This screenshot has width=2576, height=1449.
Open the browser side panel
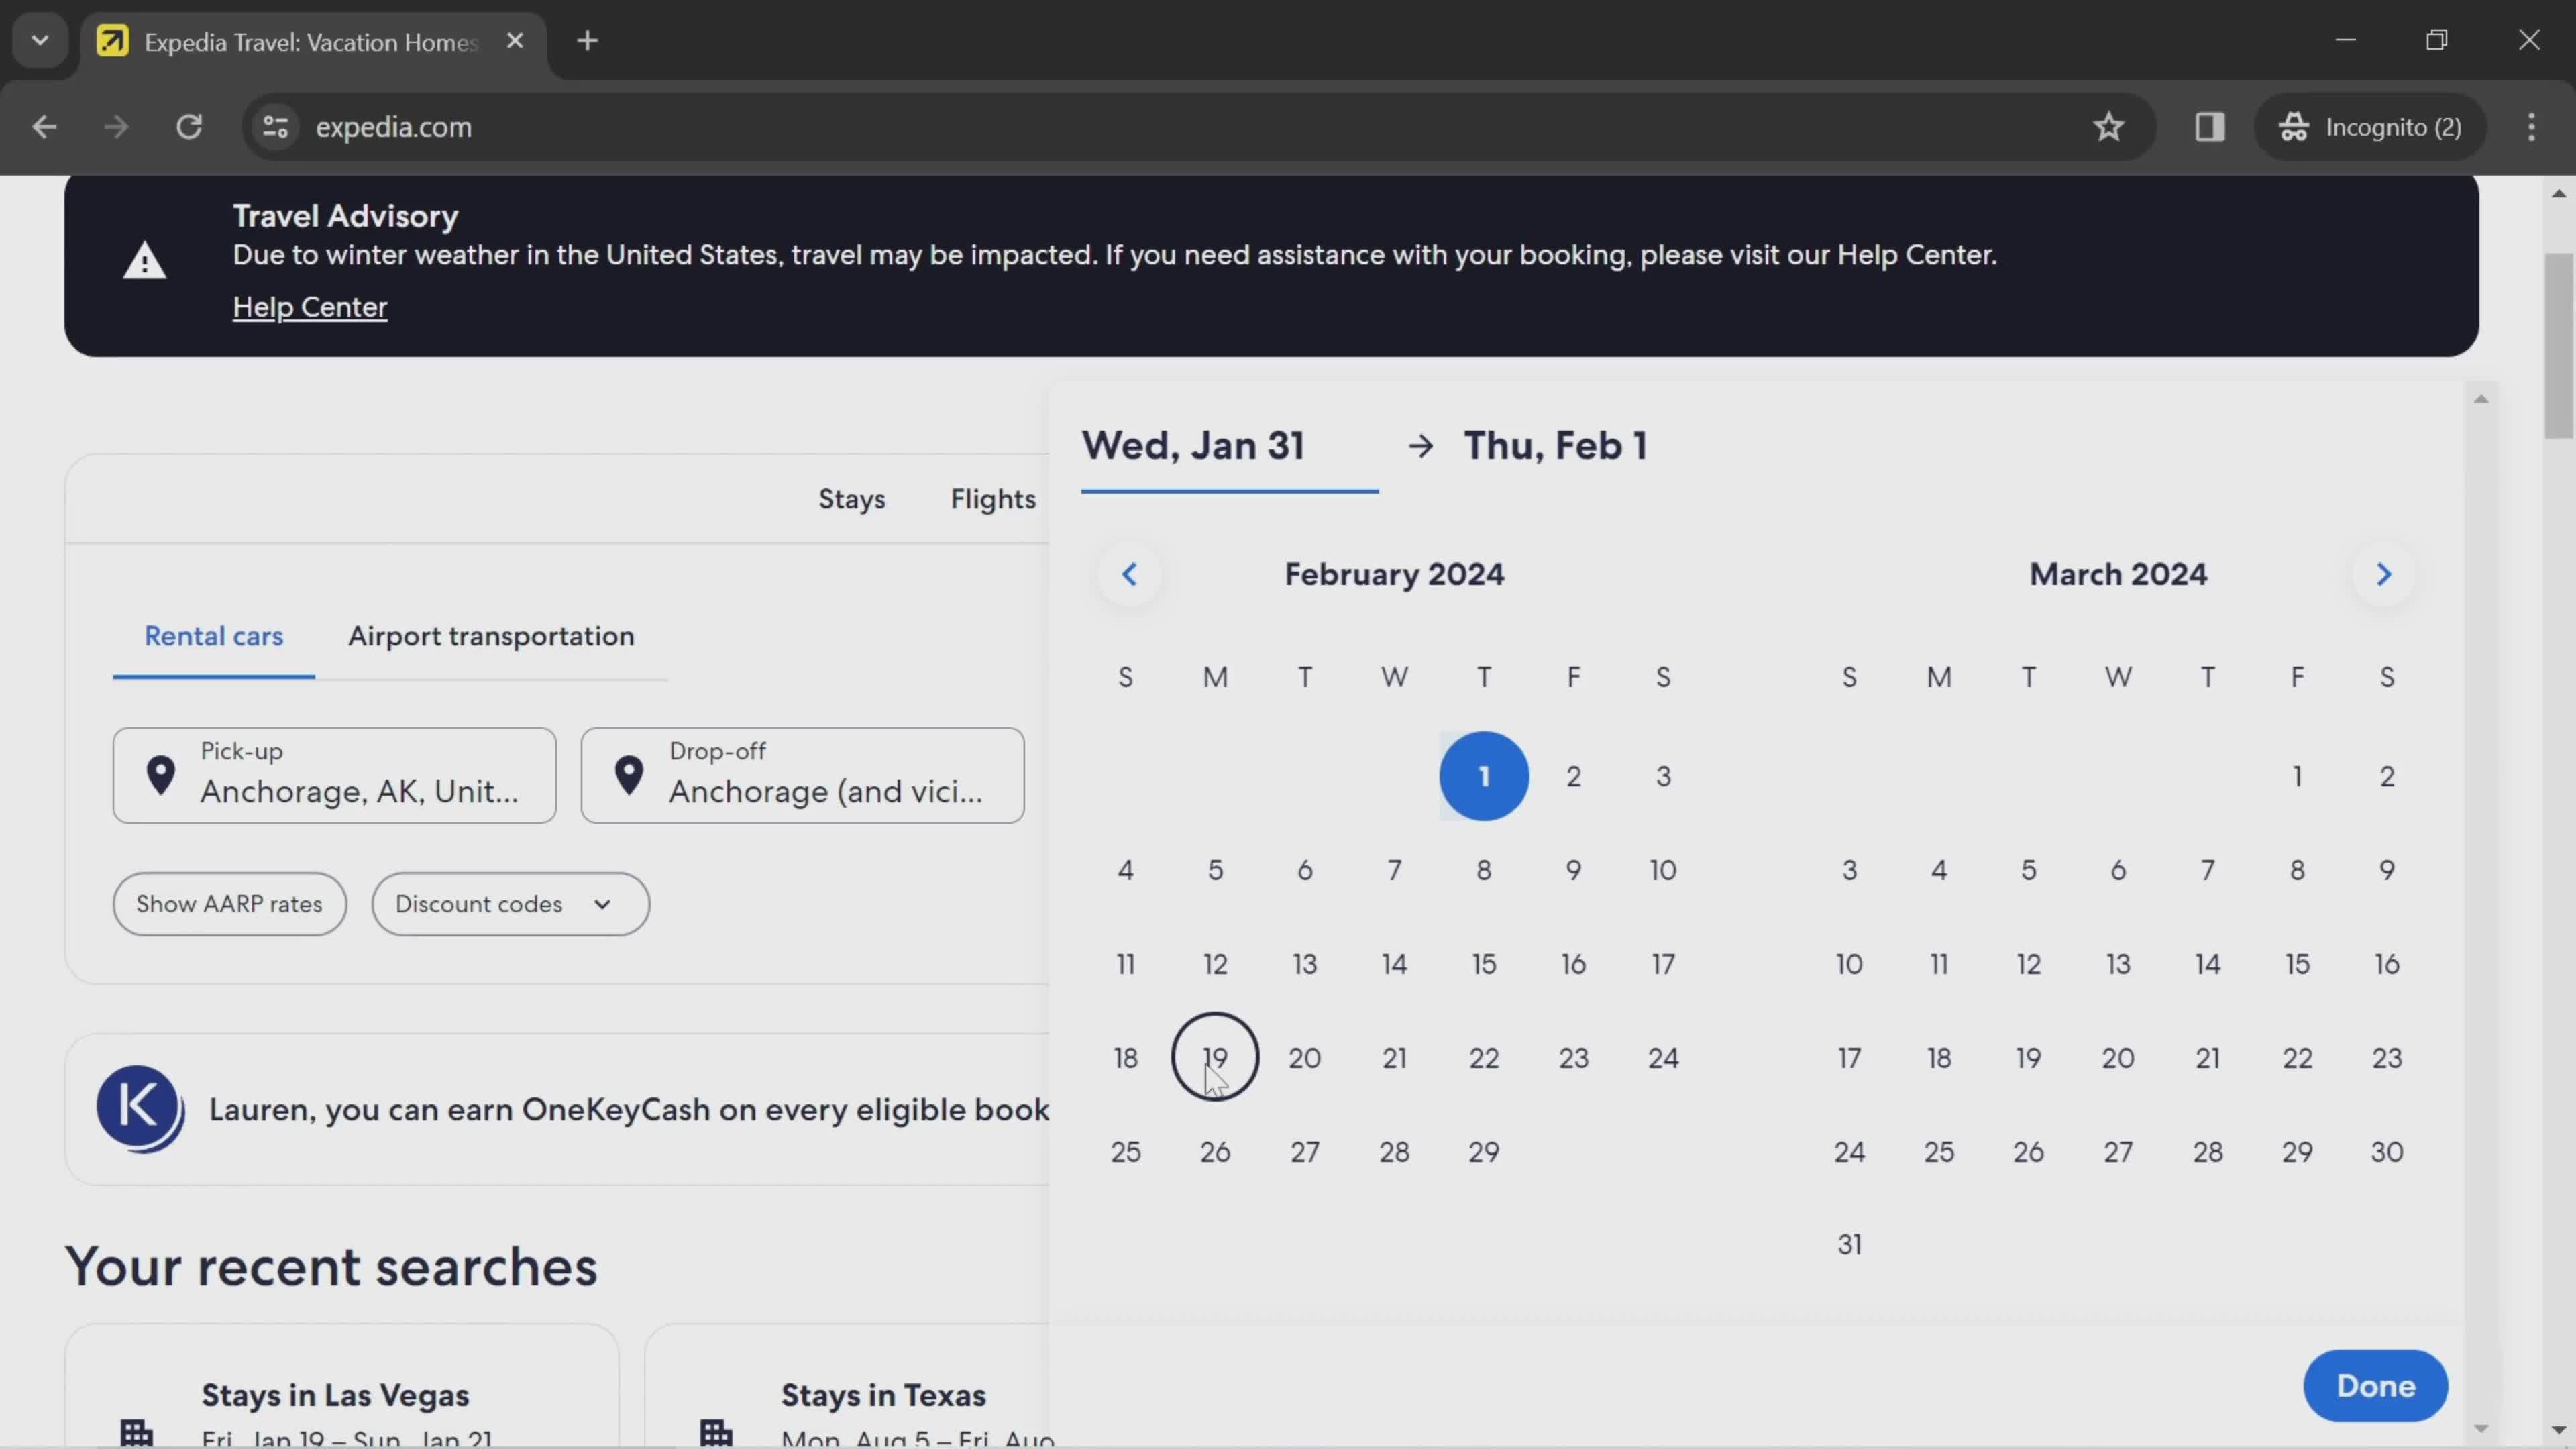(x=2209, y=127)
